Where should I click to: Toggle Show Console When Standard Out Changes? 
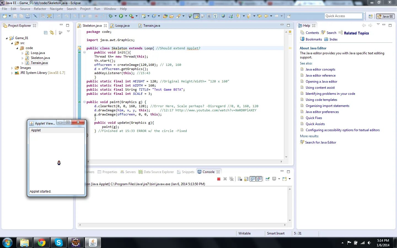coord(253,179)
